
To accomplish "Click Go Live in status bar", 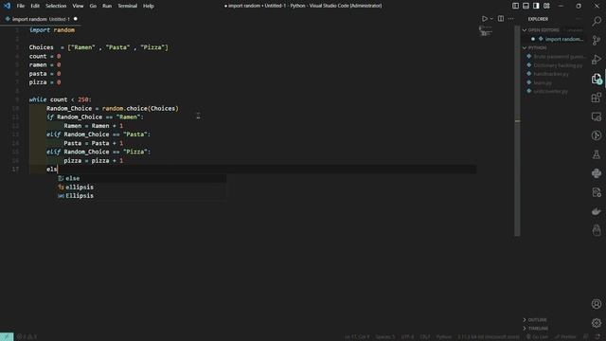I will click(x=537, y=337).
